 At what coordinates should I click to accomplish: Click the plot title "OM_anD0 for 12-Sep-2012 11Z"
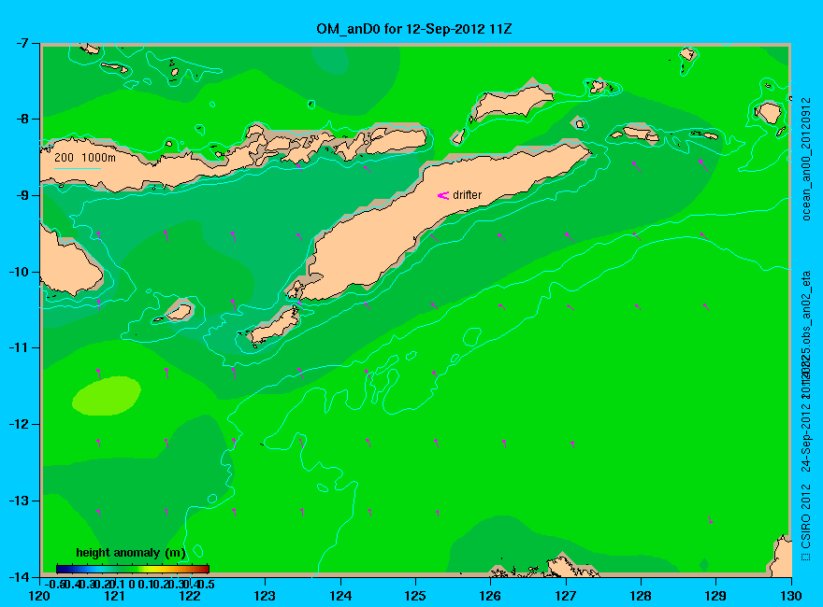pos(413,29)
